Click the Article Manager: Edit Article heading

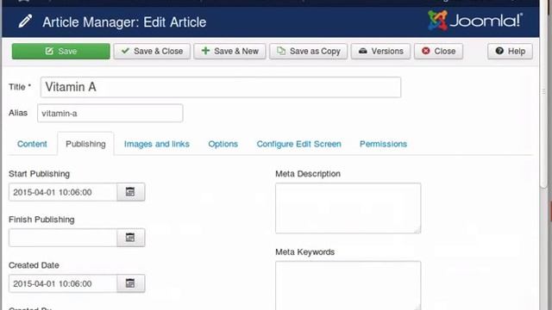coord(124,22)
